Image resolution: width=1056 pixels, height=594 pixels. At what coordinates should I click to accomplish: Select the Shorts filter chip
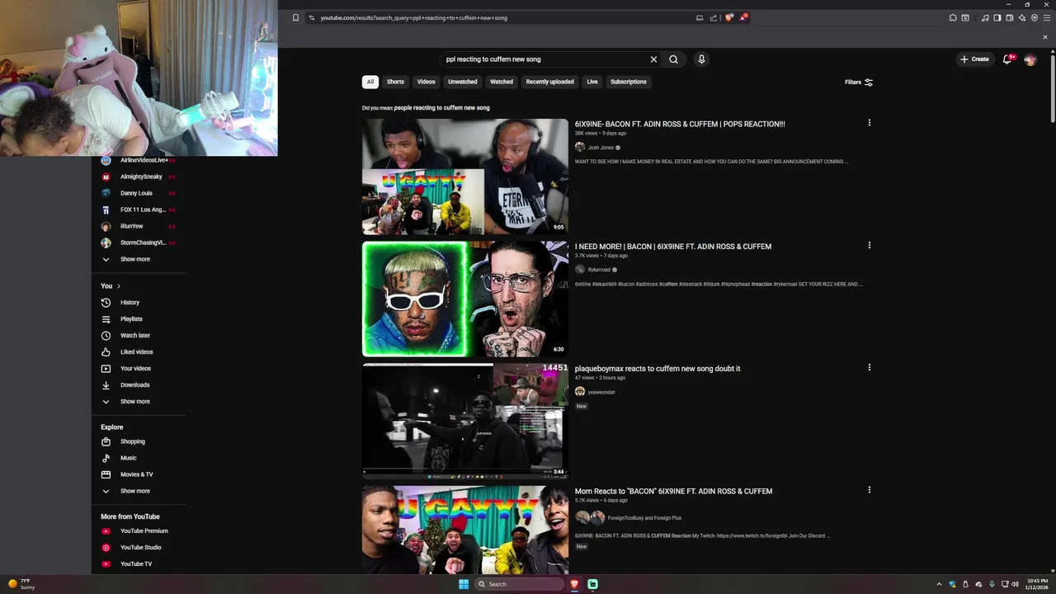(x=396, y=82)
